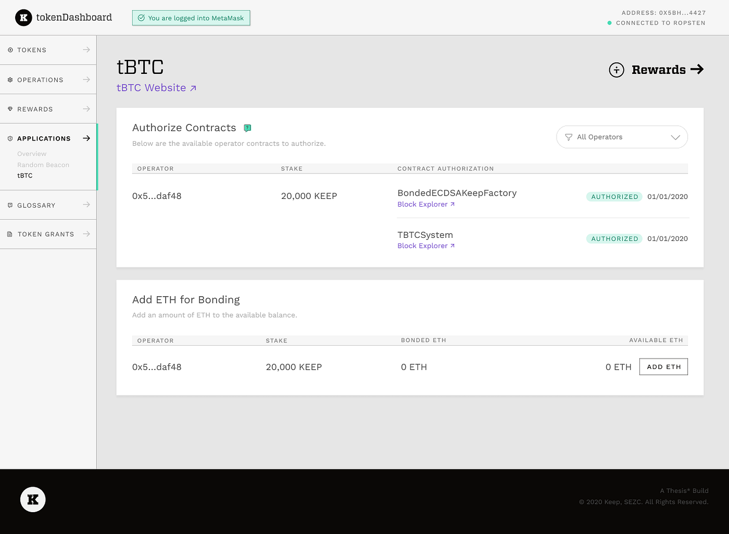Viewport: 729px width, 534px height.
Task: Click the arrow next to Token Grants
Action: [x=86, y=234]
